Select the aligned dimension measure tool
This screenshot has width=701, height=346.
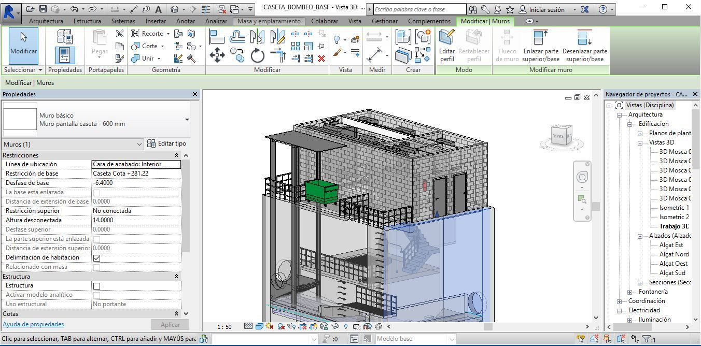point(374,55)
